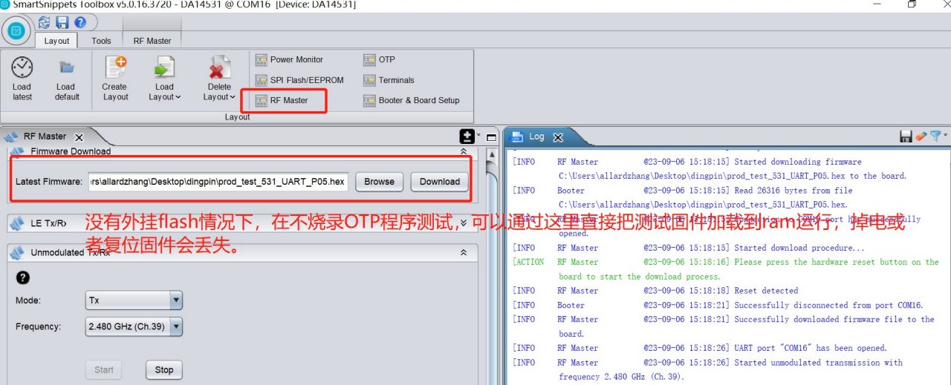Click the Download firmware button

[440, 182]
